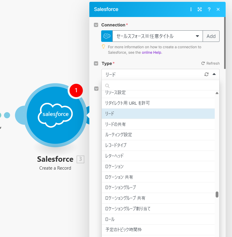Click the red error badge showing 1
This screenshot has height=237, width=232.
(x=76, y=90)
